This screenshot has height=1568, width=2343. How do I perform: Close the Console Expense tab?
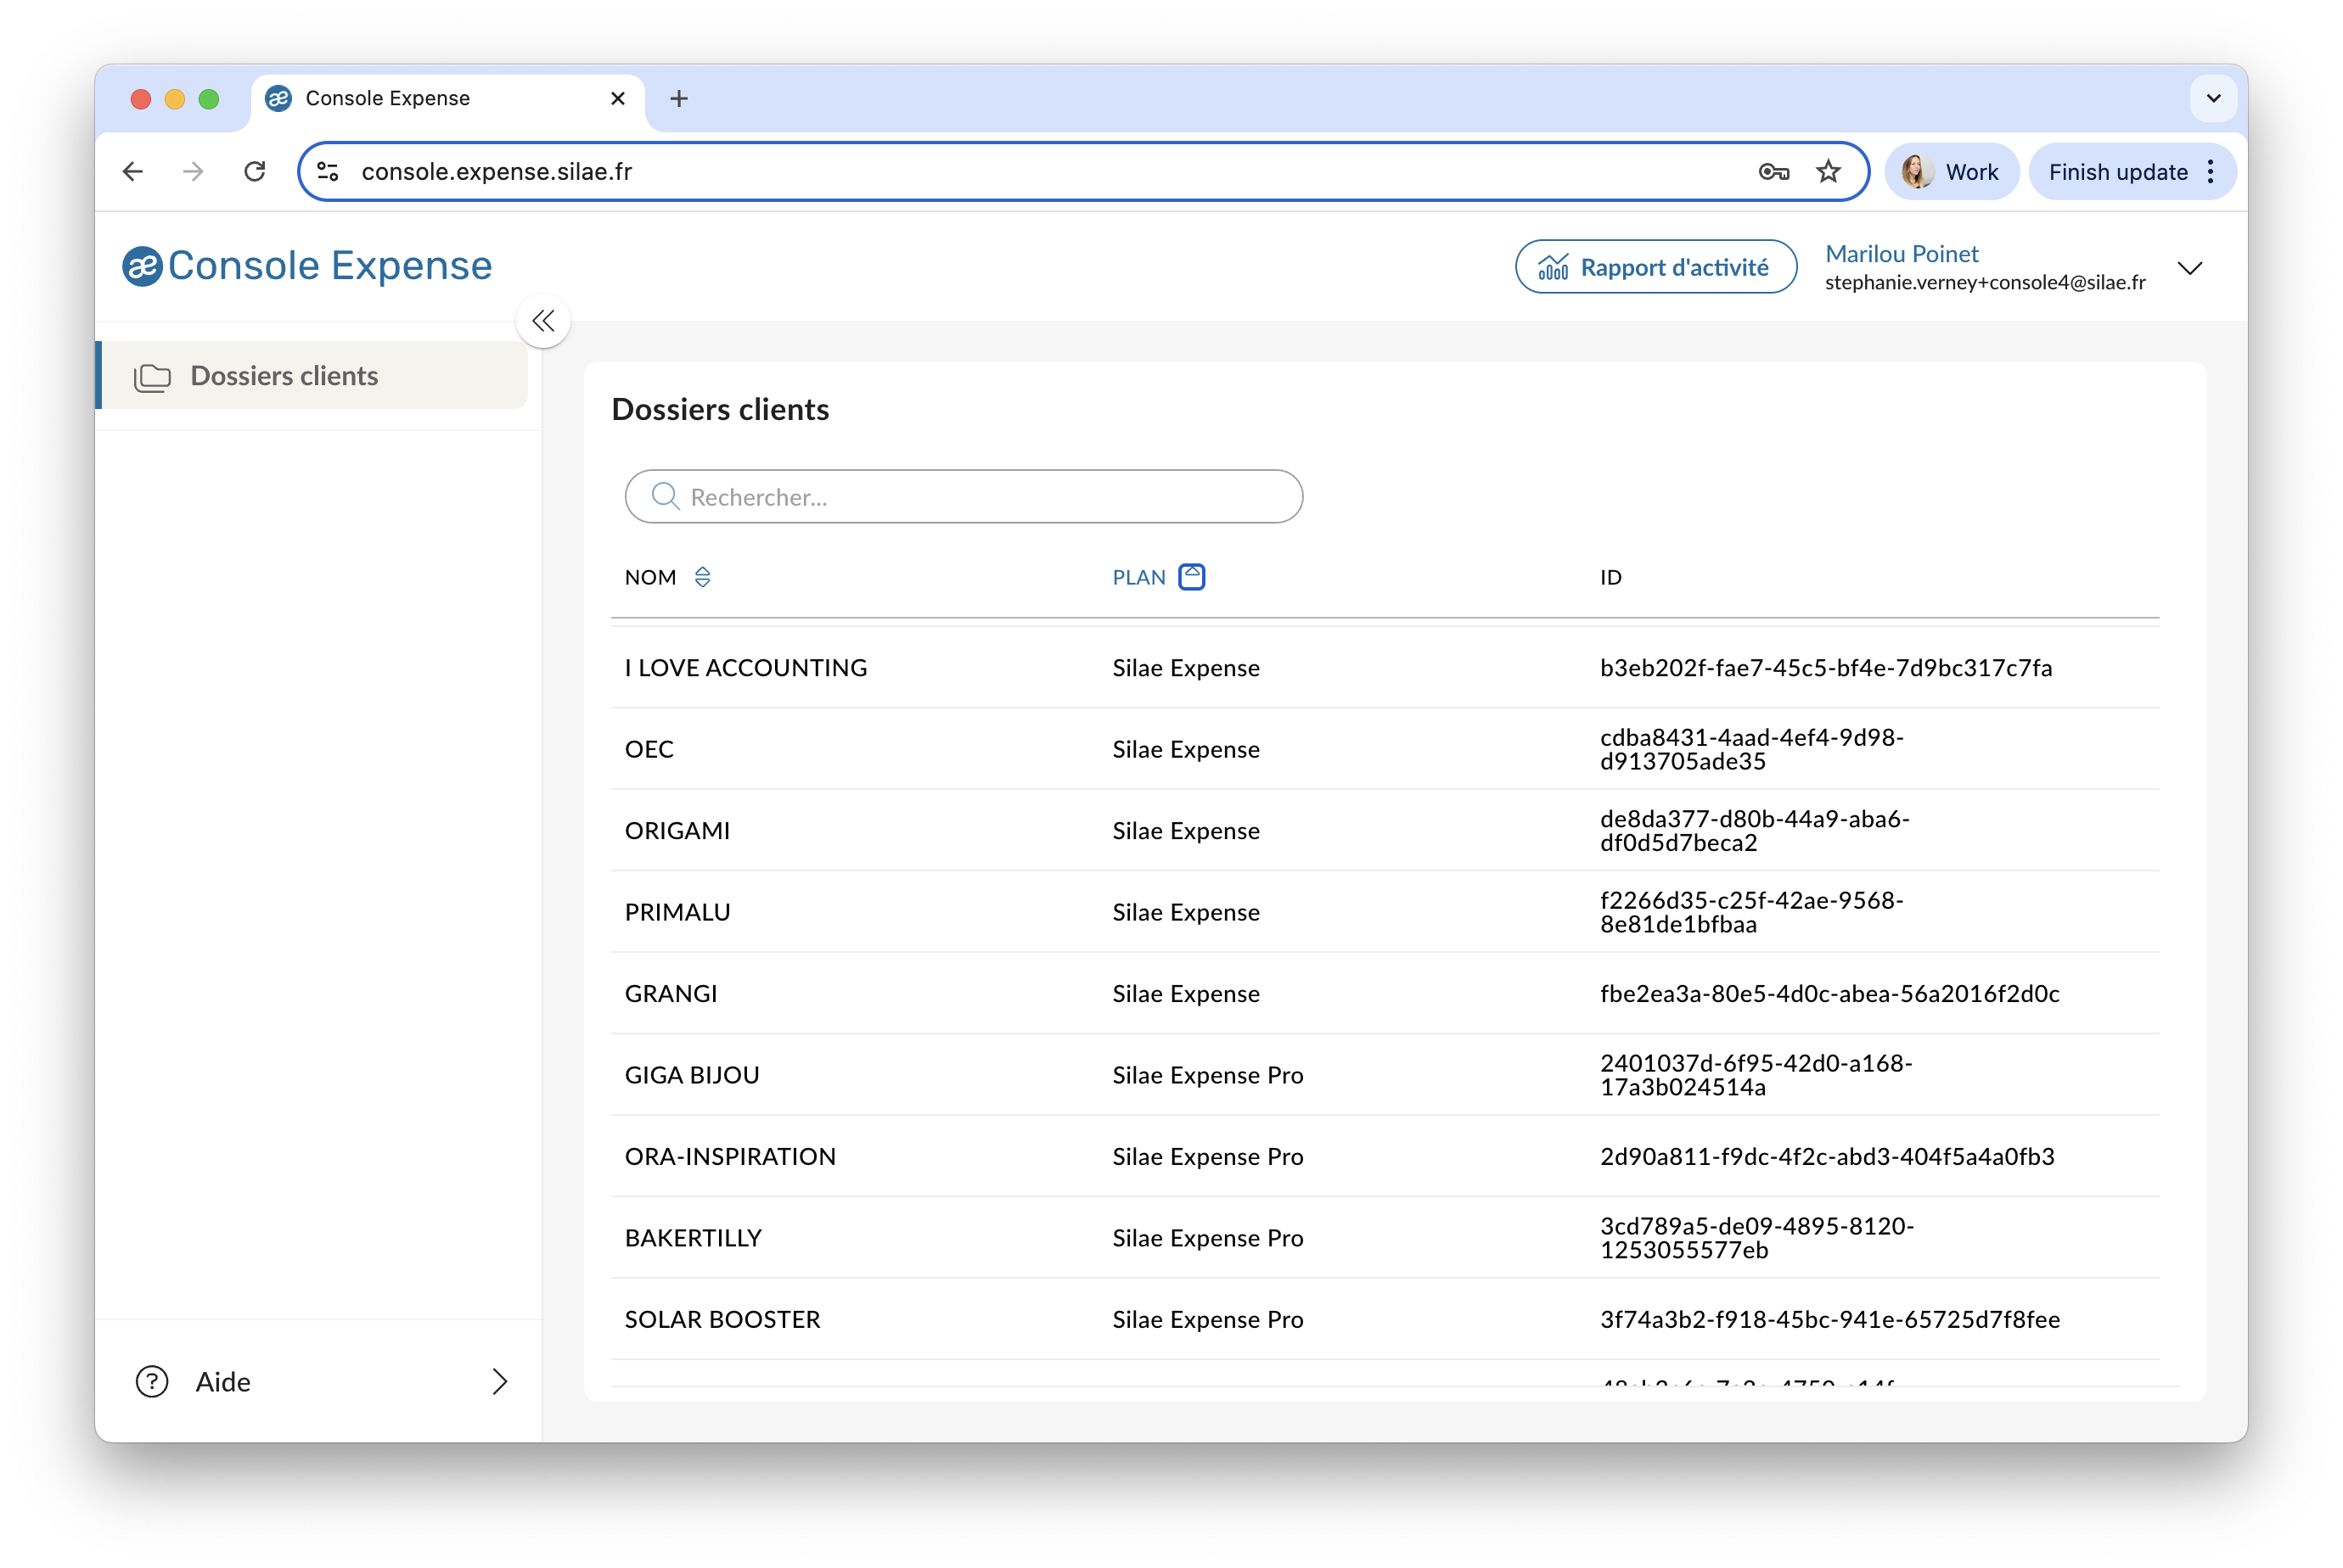coord(617,98)
